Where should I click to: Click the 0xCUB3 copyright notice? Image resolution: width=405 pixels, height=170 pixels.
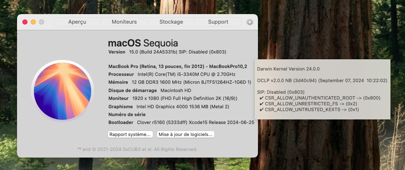pos(137,149)
